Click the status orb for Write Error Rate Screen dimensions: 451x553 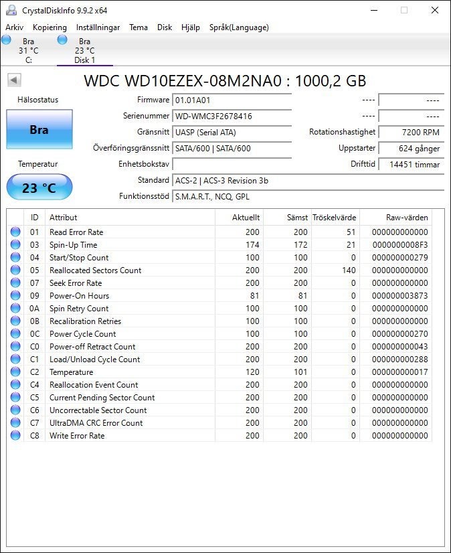(x=15, y=435)
